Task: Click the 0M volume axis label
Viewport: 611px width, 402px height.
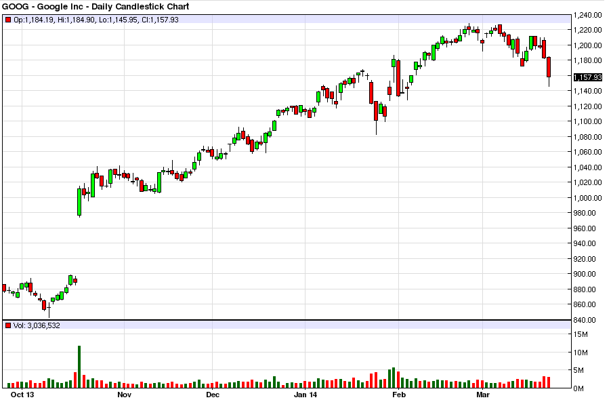Action: click(579, 388)
